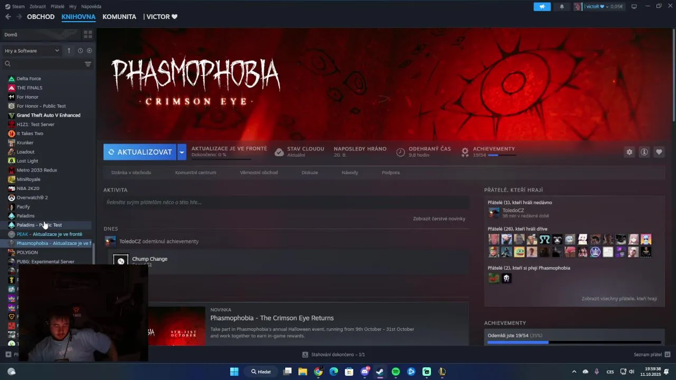Click the cloud status icon
676x380 pixels.
[279, 152]
